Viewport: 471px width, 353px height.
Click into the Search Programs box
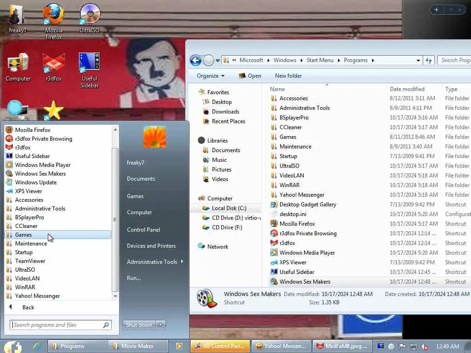point(454,60)
